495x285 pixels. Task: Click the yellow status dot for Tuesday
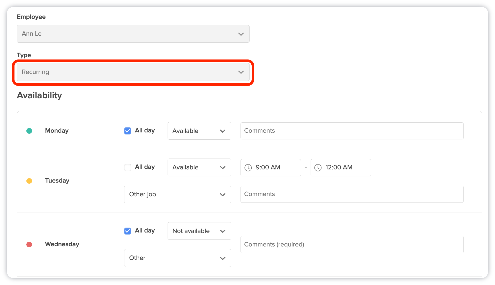pyautogui.click(x=29, y=181)
